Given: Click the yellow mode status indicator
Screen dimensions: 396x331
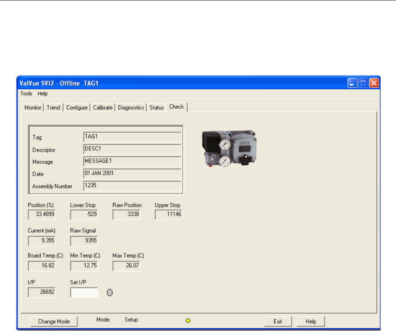Looking at the screenshot, I should 188,321.
